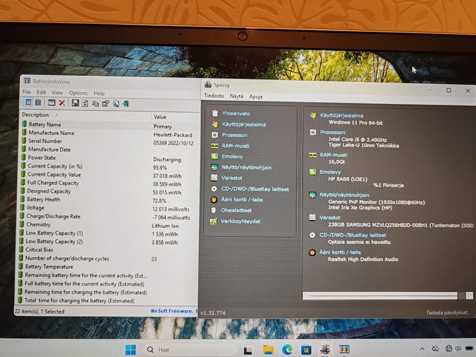Open Emolevy heading link in summary pane
Image resolution: width=476 pixels, height=357 pixels.
(x=330, y=172)
